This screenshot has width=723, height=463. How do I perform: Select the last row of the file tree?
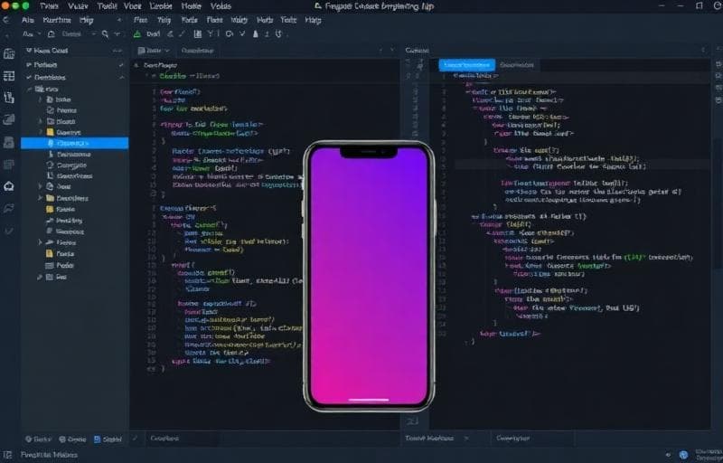[x=75, y=277]
